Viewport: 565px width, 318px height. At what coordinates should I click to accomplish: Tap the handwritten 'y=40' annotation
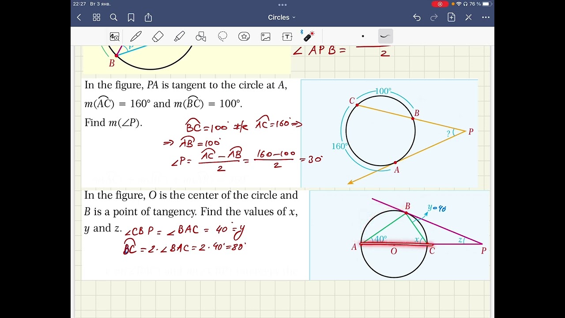tap(437, 208)
